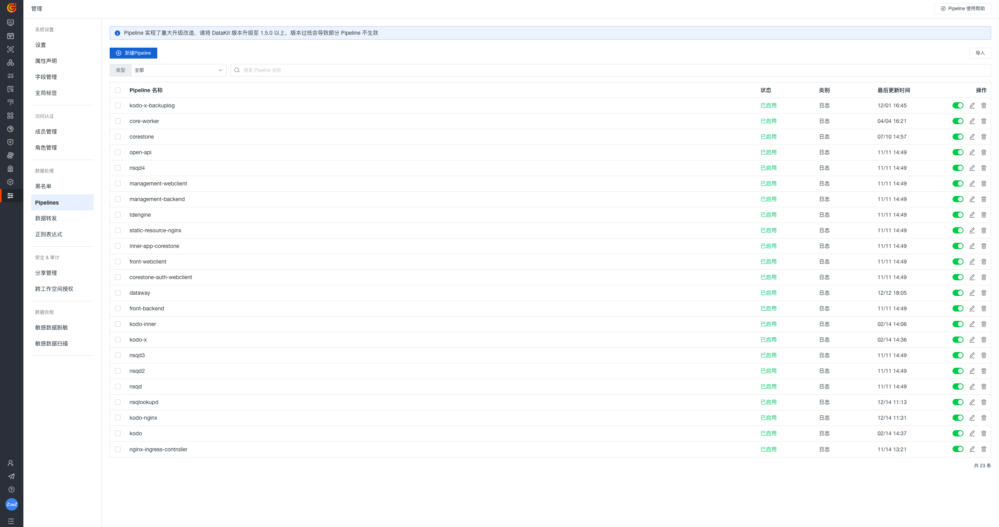Screen dimensions: 999x527
Task: Disable the corestone pipeline toggle switch
Action: (958, 137)
